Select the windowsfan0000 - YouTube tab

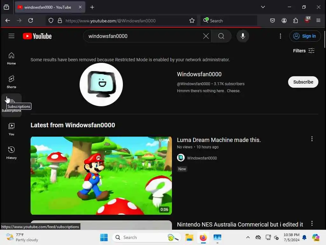50,7
